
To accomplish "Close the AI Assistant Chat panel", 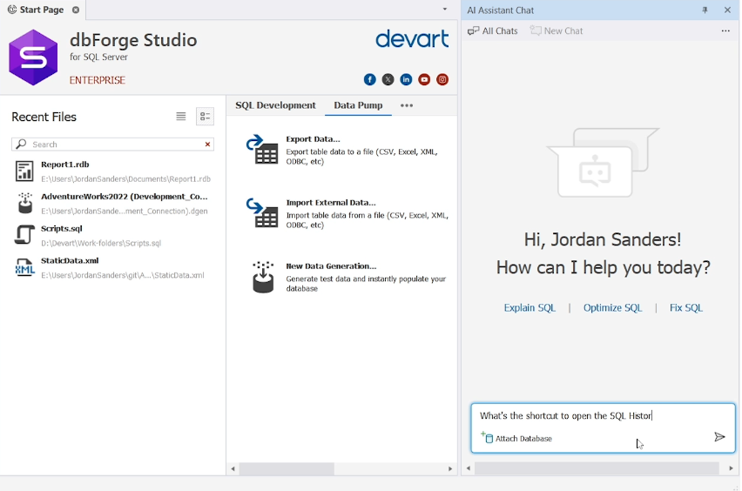I will [727, 10].
